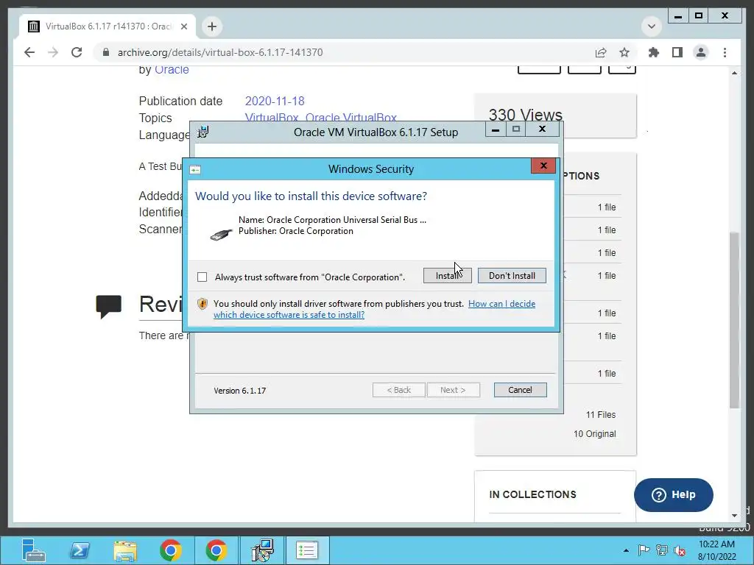Click the Windows Security title bar icon
This screenshot has height=565, width=754.
[x=195, y=170]
